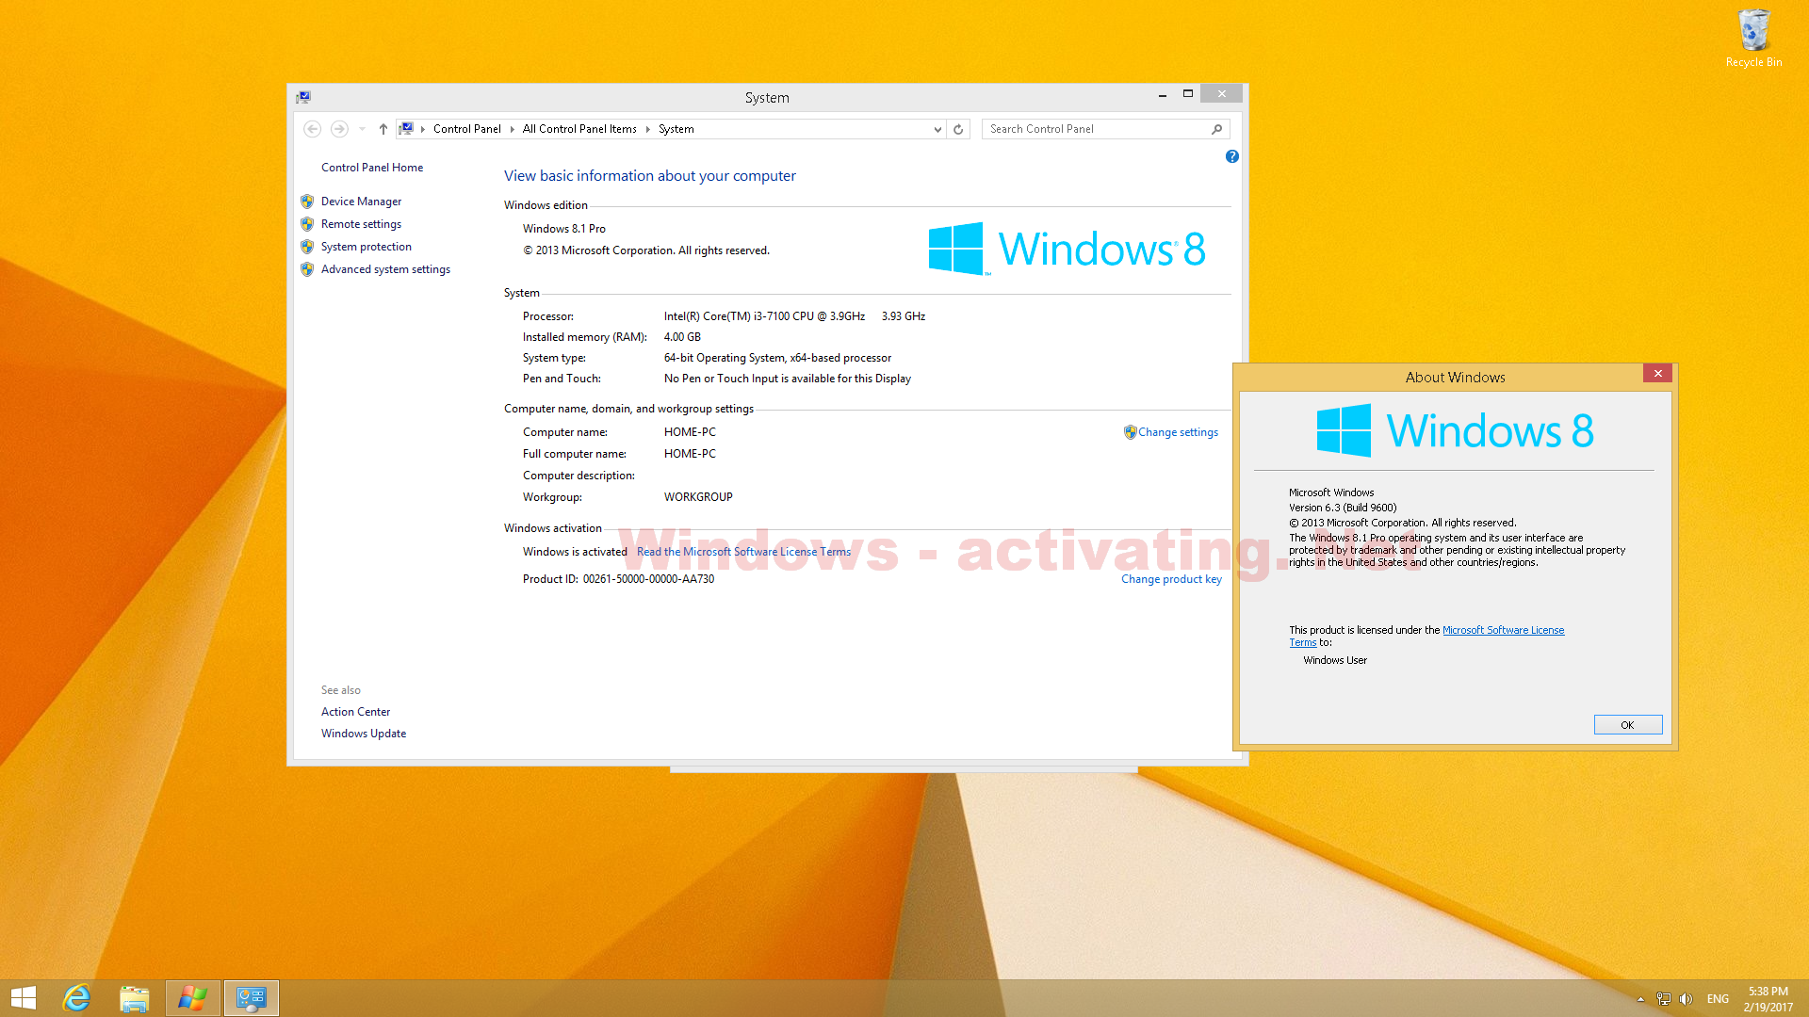Click the Control Panel Home icon
1809x1017 pixels.
(371, 167)
